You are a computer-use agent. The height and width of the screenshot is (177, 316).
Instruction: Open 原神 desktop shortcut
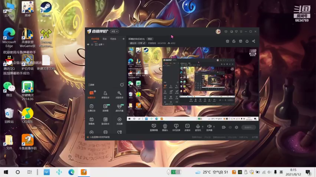tap(28, 9)
